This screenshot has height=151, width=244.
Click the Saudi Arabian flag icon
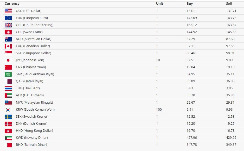point(8,74)
